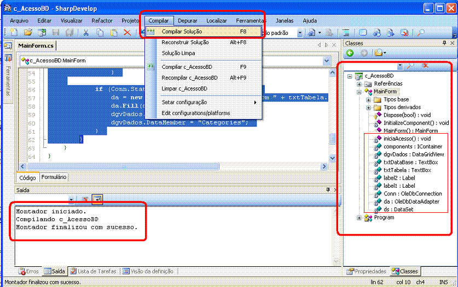This screenshot has height=287, width=458.
Task: Click the editor horizontal scrollbar thumb
Action: (x=123, y=166)
